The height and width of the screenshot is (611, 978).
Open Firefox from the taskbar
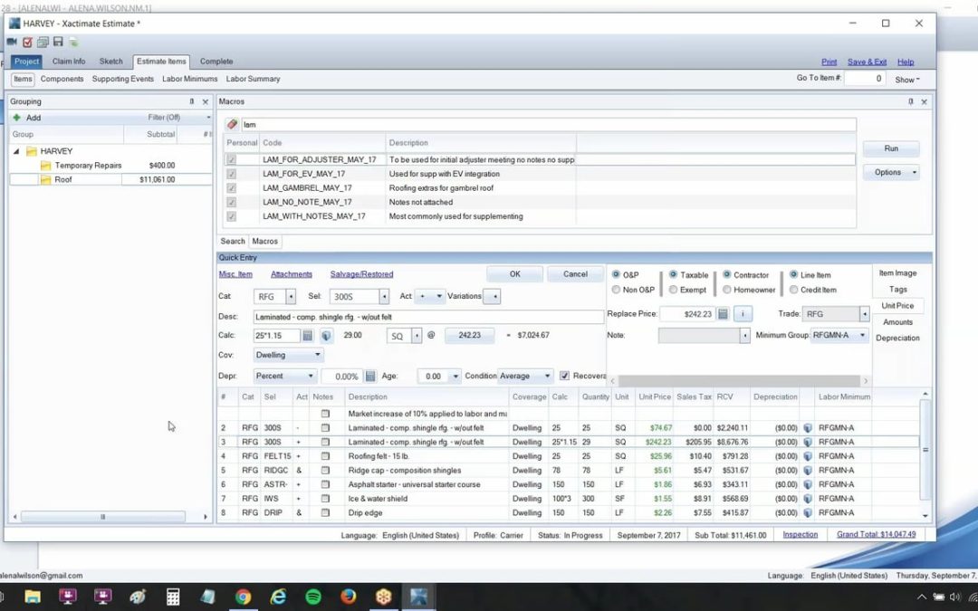click(x=348, y=597)
